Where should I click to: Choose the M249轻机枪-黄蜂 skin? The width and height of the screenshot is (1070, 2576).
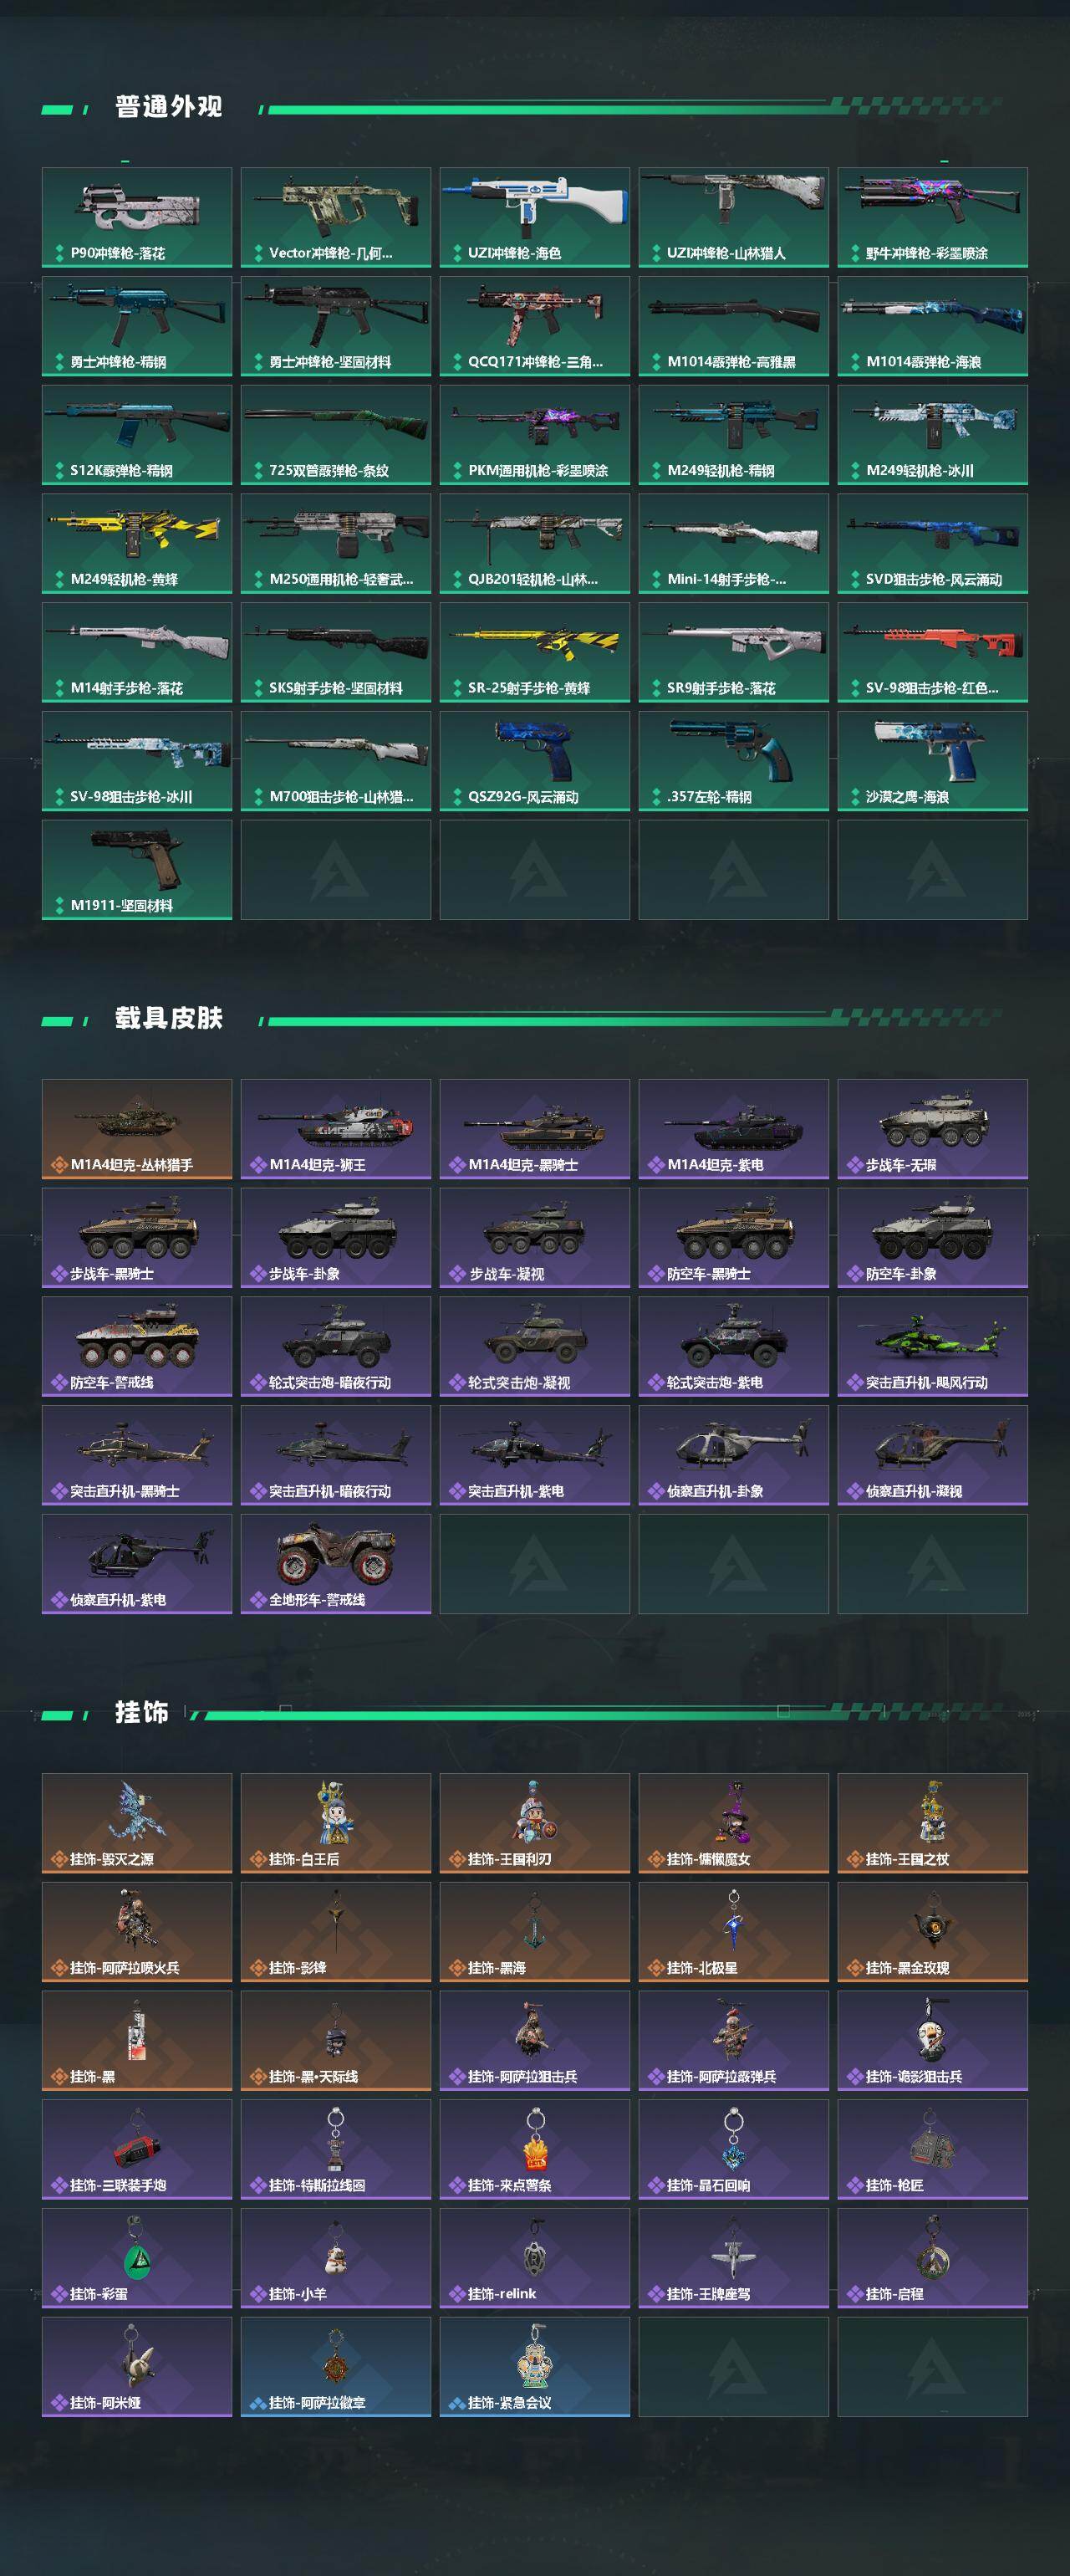click(137, 543)
